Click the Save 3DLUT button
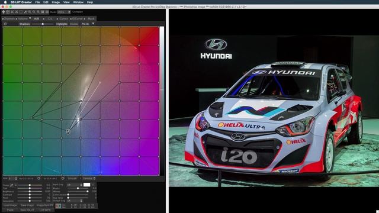Image resolution: width=379 pixels, height=213 pixels. pyautogui.click(x=27, y=210)
